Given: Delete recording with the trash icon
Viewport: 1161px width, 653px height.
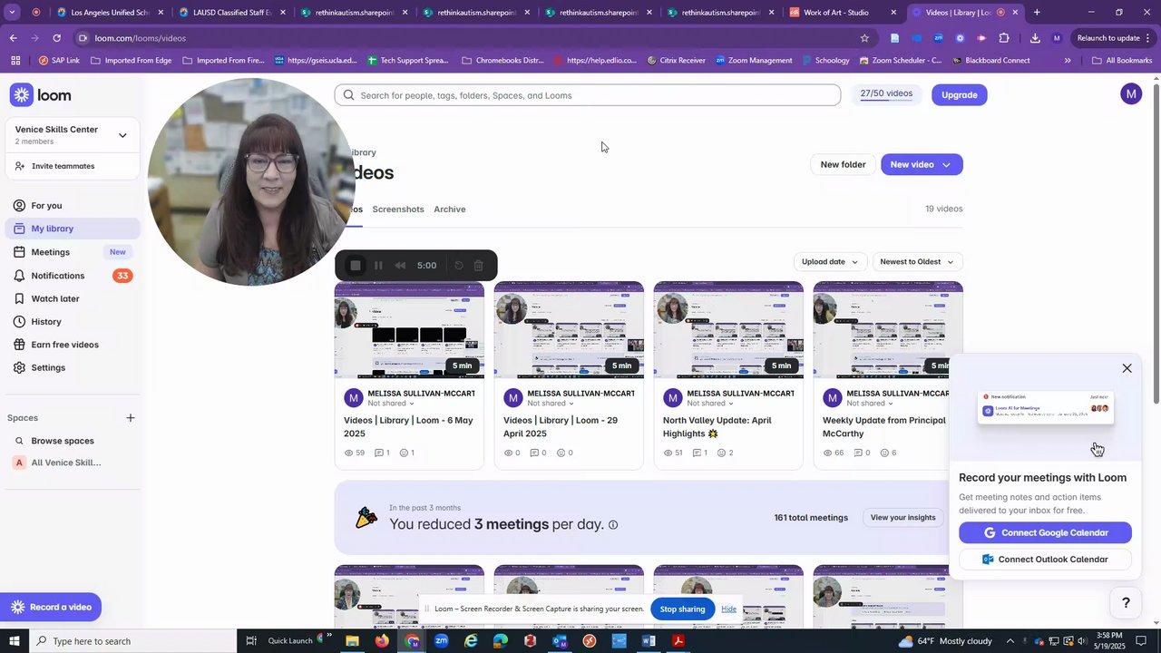Looking at the screenshot, I should click(x=479, y=266).
